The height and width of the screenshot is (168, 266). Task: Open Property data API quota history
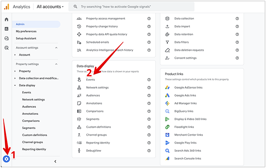pyautogui.click(x=106, y=34)
